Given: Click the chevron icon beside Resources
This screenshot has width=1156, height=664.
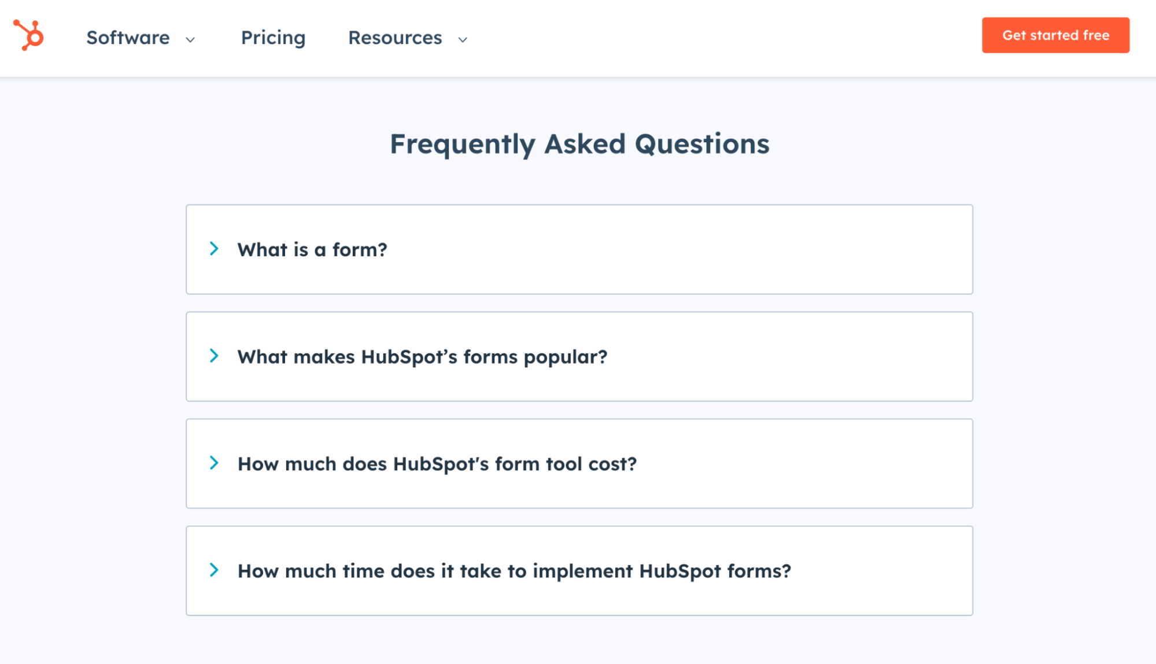Looking at the screenshot, I should 463,39.
